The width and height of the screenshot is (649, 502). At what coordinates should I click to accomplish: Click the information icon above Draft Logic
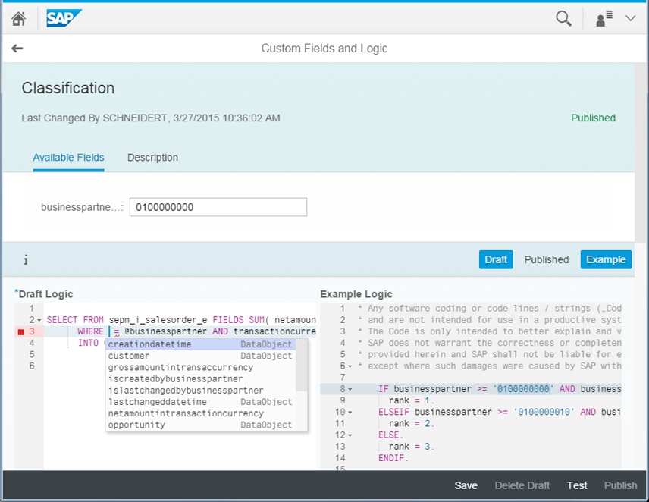point(26,259)
